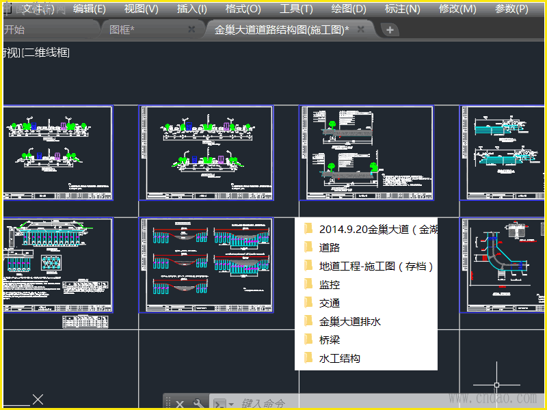The image size is (547, 410).
Task: Grab the command line drag handle
Action: click(168, 403)
